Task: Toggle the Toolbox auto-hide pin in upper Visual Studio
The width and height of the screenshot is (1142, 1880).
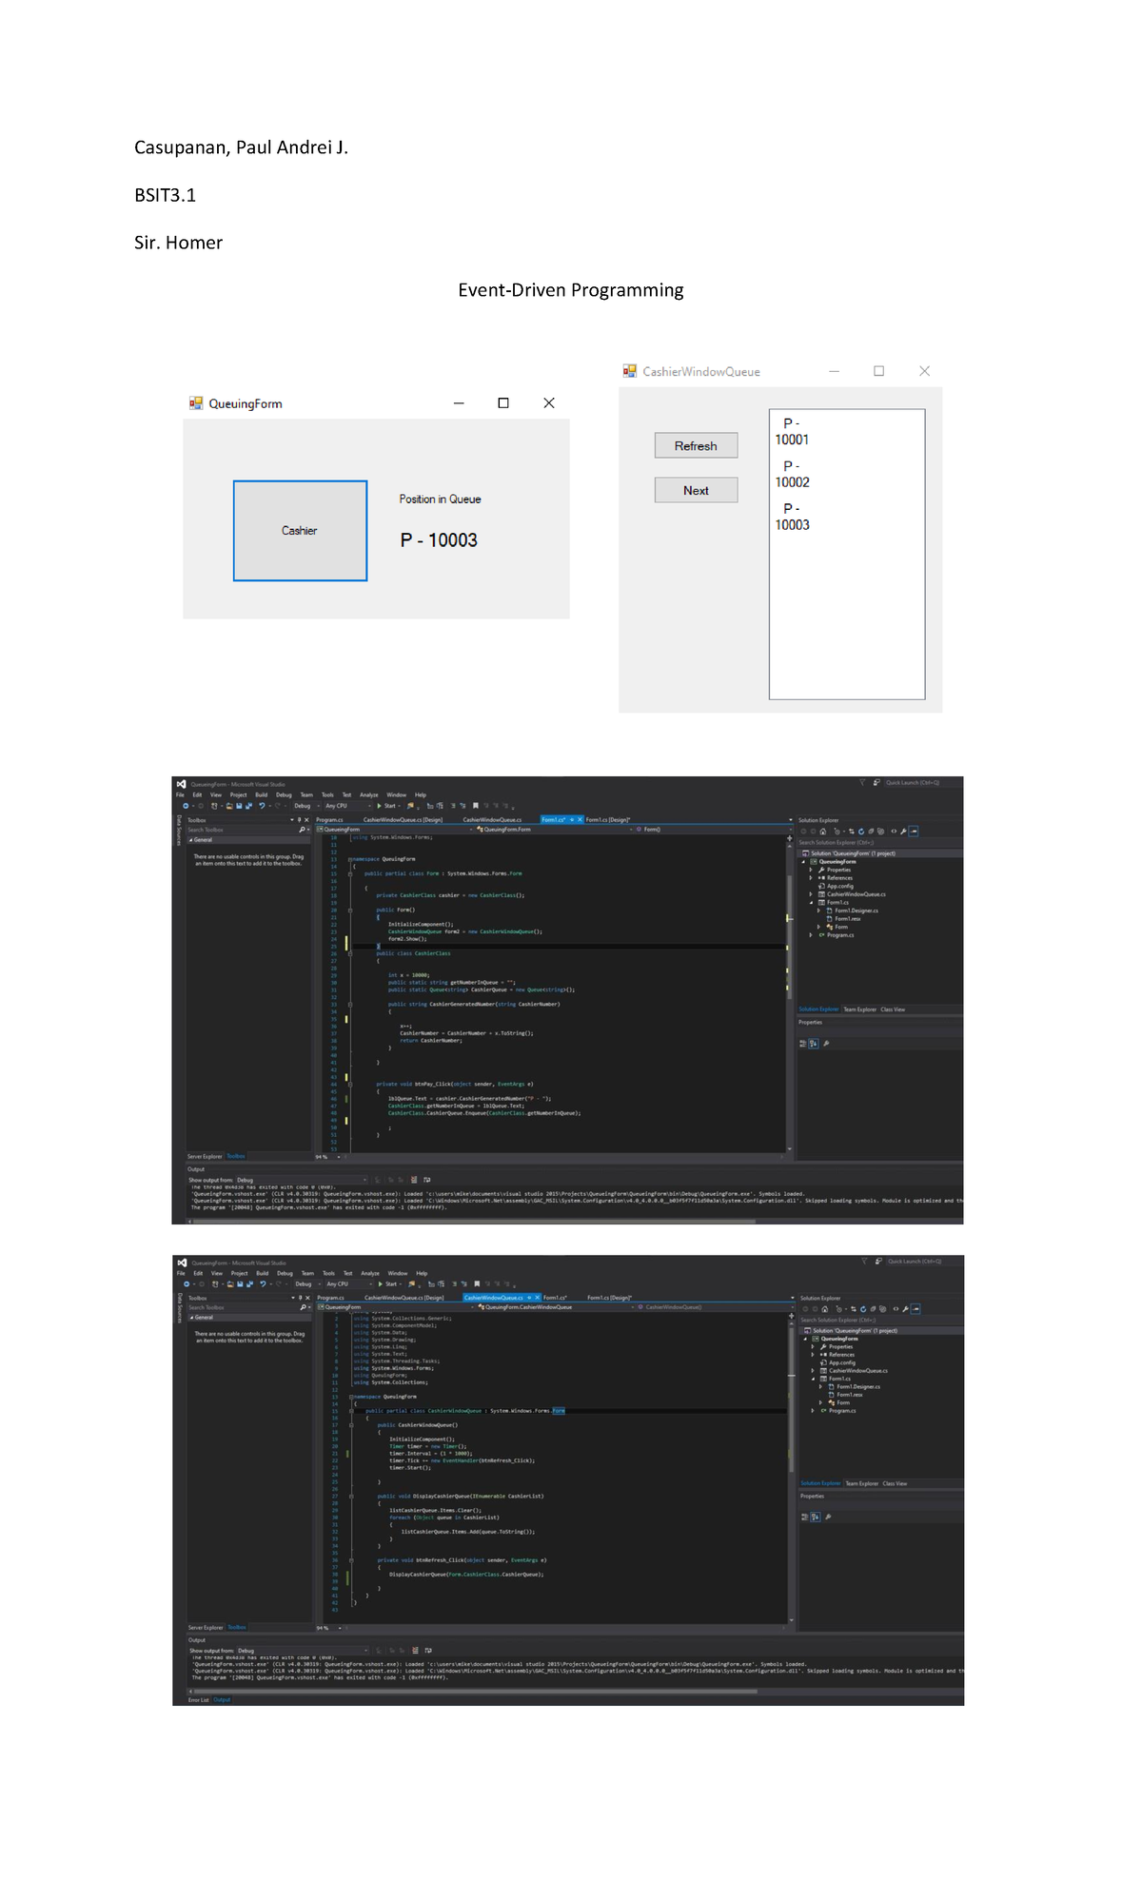Action: (299, 819)
